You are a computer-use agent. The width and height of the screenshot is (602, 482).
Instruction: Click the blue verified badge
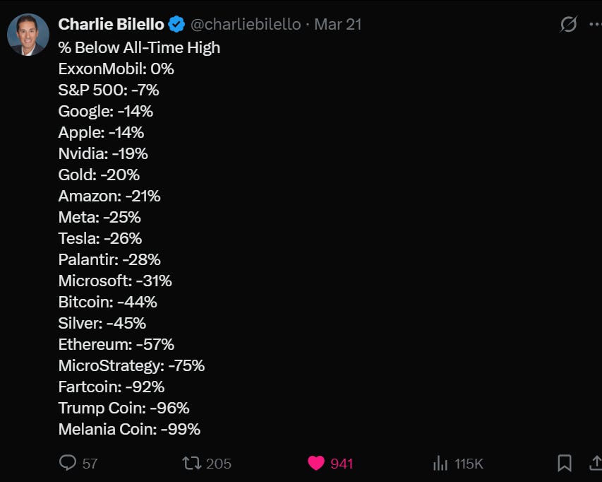pyautogui.click(x=176, y=24)
